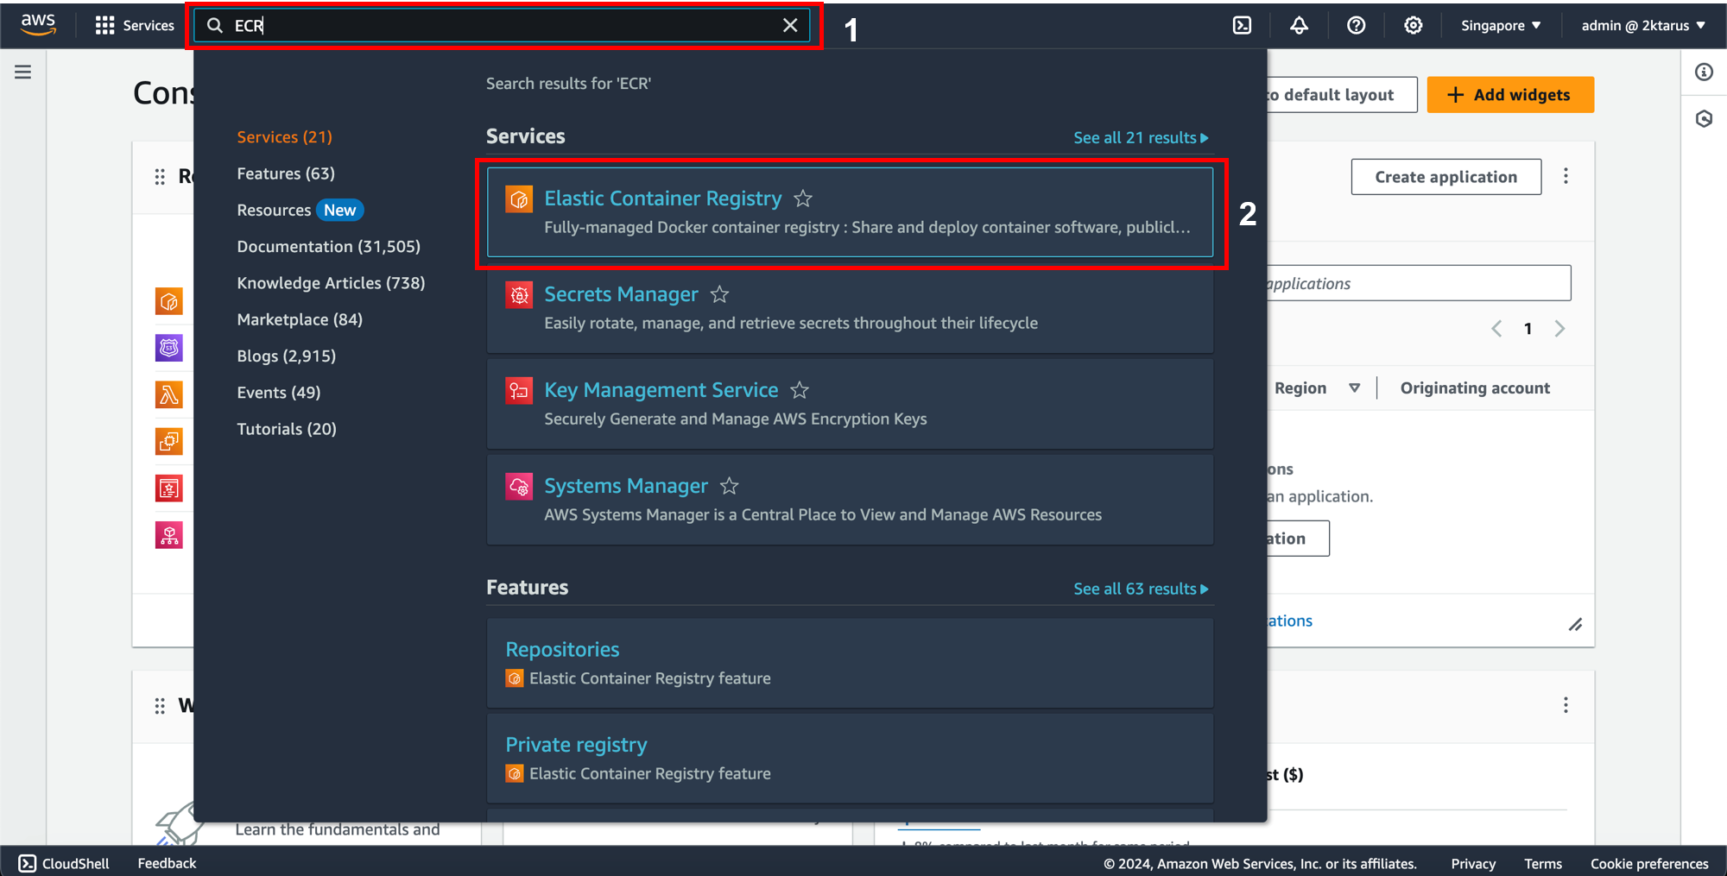
Task: Open the admin @ 2ktarus account menu
Action: 1642,25
